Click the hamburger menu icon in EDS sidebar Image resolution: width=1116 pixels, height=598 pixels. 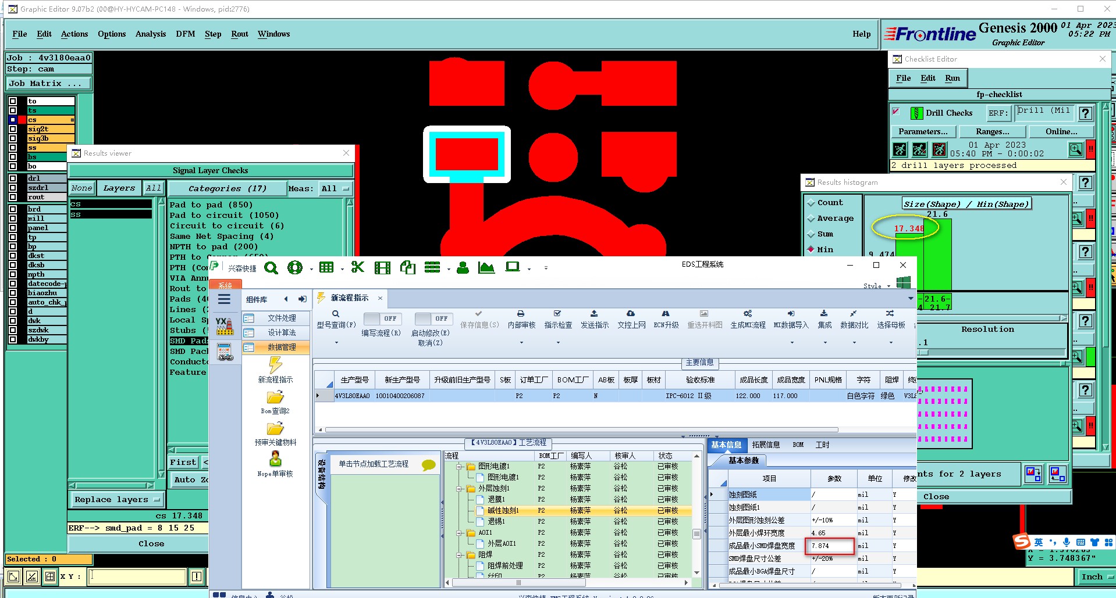tap(224, 300)
